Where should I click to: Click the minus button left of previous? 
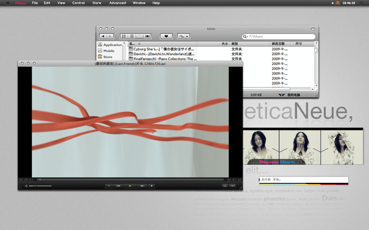(x=109, y=186)
